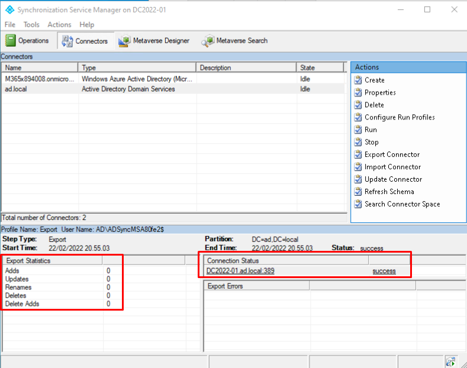The height and width of the screenshot is (368, 467).
Task: Open the File menu
Action: pyautogui.click(x=10, y=24)
